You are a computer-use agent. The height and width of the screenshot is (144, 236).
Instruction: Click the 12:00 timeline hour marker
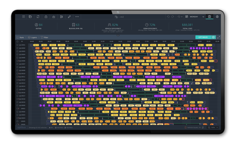click(x=102, y=41)
